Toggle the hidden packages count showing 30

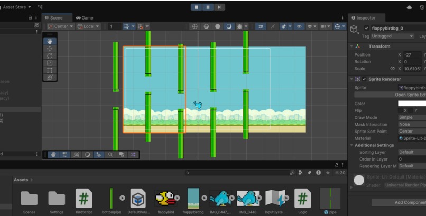pos(340,173)
